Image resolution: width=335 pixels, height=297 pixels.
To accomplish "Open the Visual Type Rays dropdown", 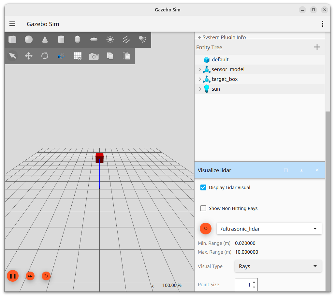I will tap(278, 266).
